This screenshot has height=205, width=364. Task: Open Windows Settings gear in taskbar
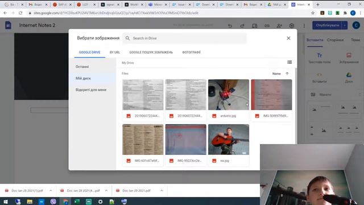point(100,202)
